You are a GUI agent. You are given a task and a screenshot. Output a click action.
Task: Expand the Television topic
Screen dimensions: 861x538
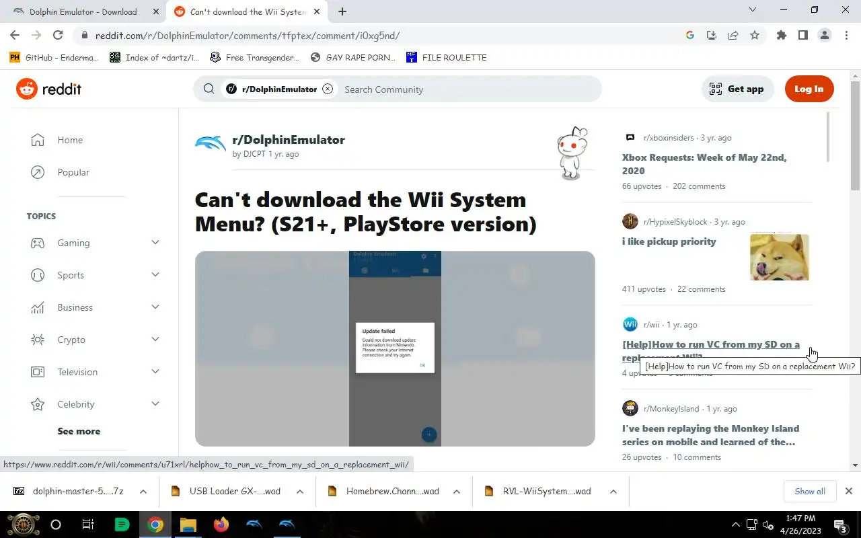click(x=155, y=372)
